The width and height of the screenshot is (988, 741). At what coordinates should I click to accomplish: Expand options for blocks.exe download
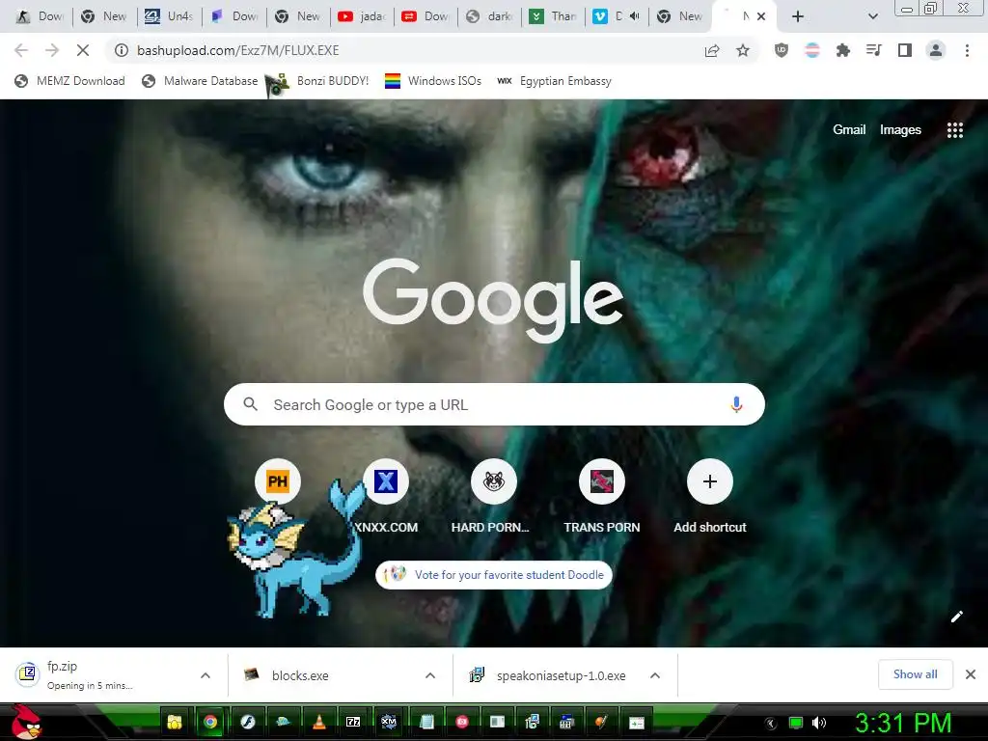click(430, 675)
